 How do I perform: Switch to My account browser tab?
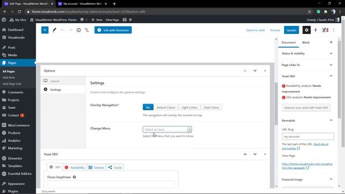coord(82,4)
